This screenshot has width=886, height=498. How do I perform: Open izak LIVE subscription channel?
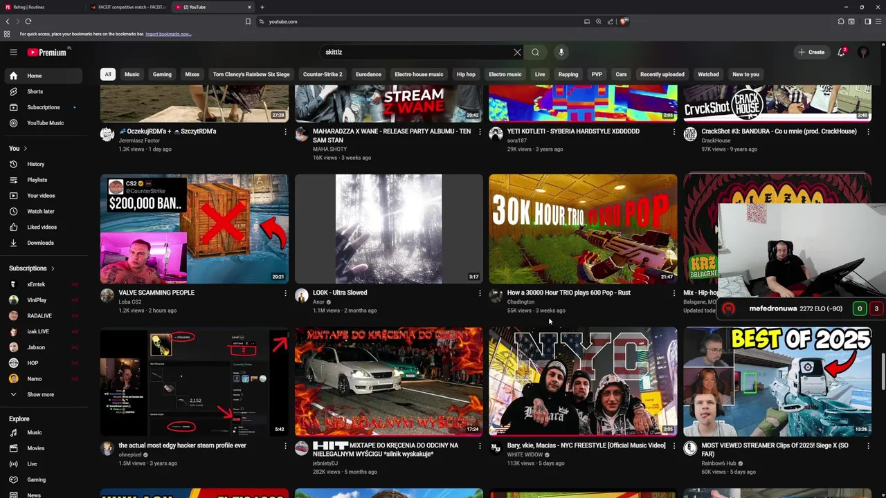coord(44,331)
